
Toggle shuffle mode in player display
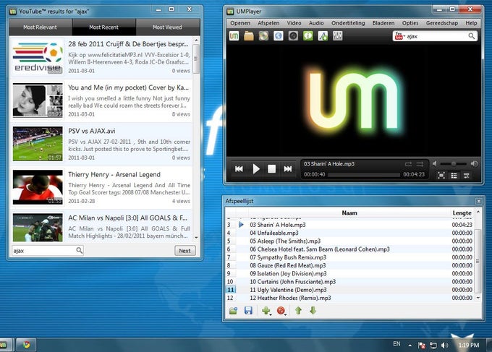420,164
